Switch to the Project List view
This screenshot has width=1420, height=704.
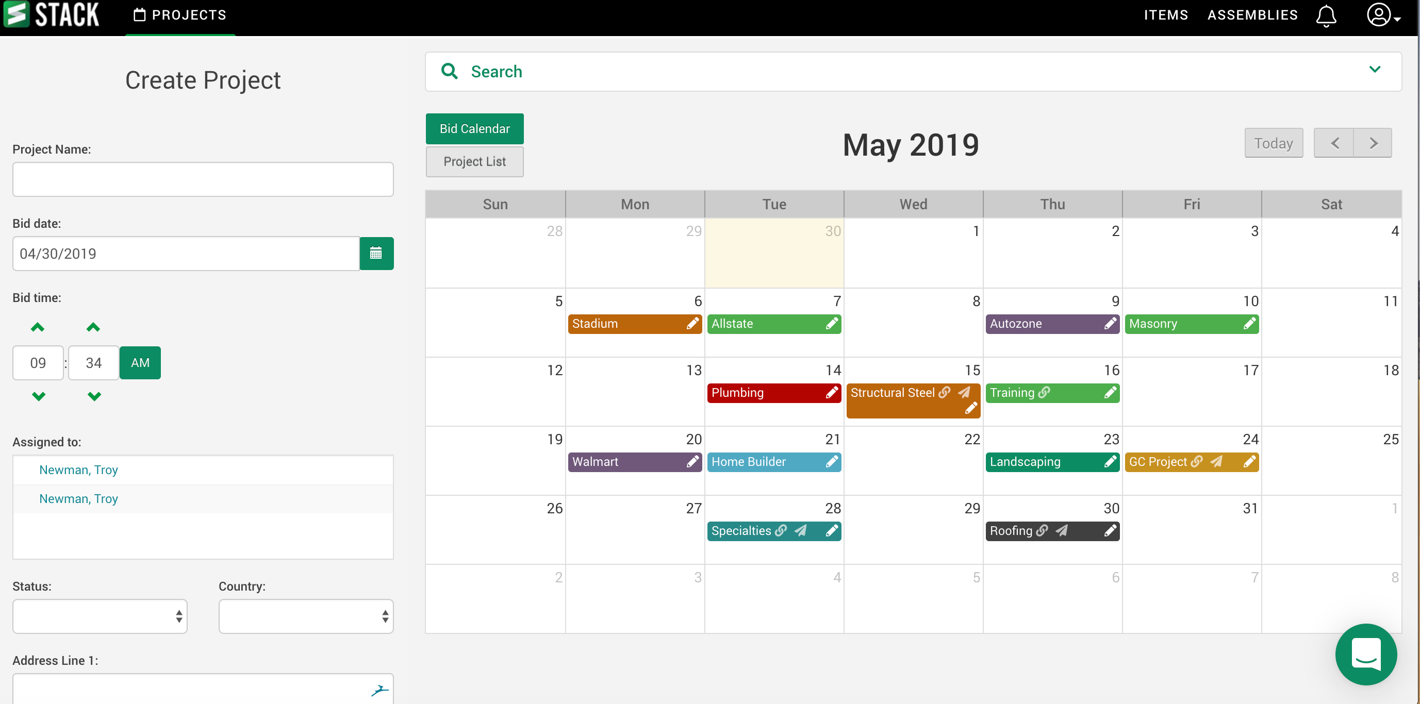474,161
